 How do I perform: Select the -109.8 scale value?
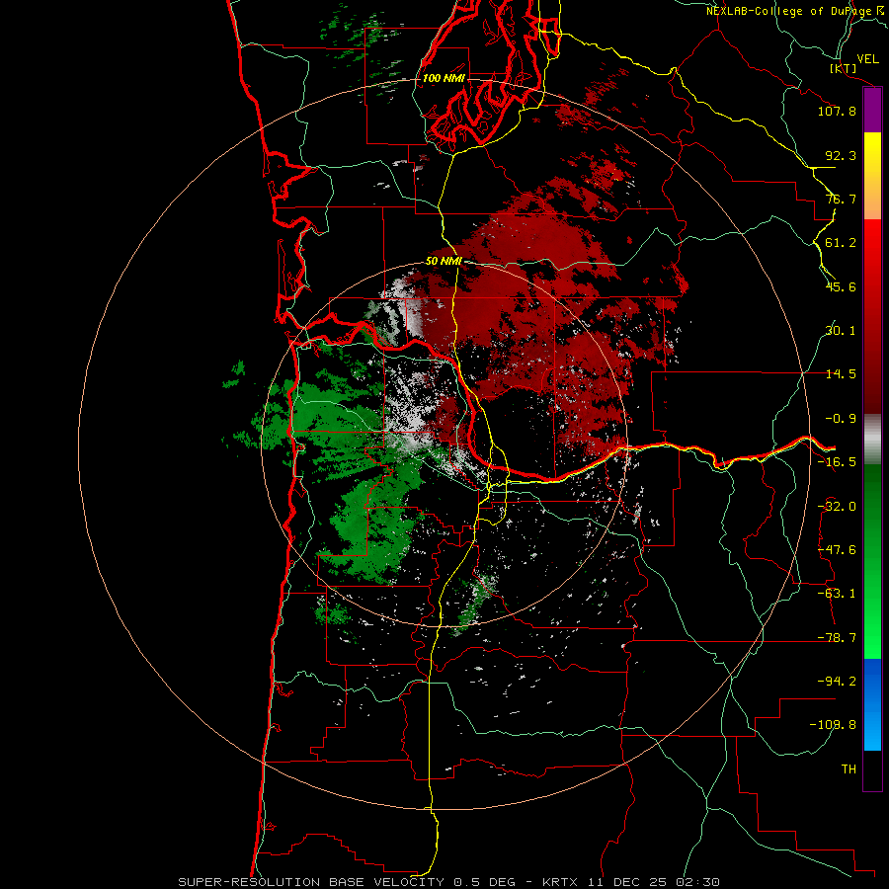pyautogui.click(x=833, y=725)
